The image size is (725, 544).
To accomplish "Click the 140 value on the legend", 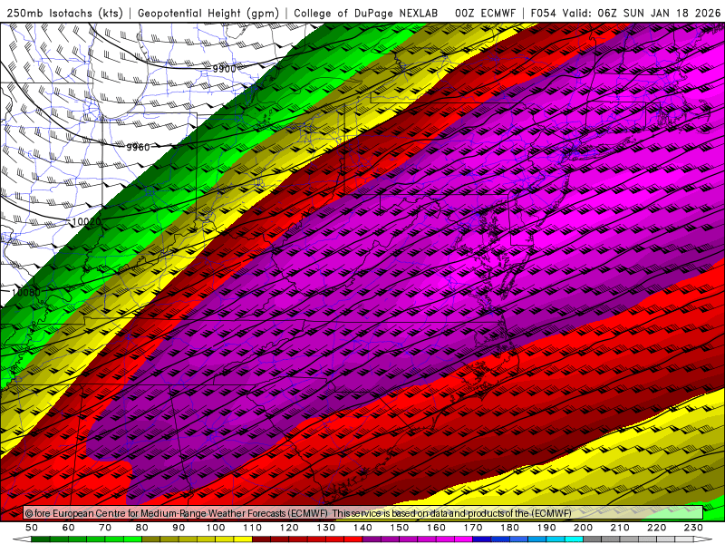I will (x=362, y=528).
